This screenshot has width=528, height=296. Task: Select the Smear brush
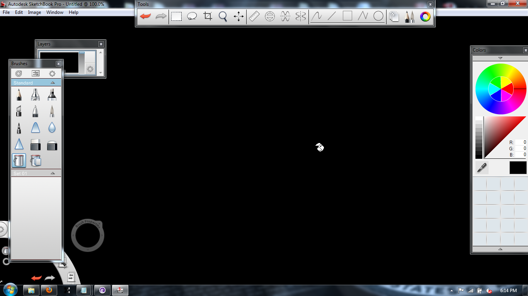(x=35, y=128)
